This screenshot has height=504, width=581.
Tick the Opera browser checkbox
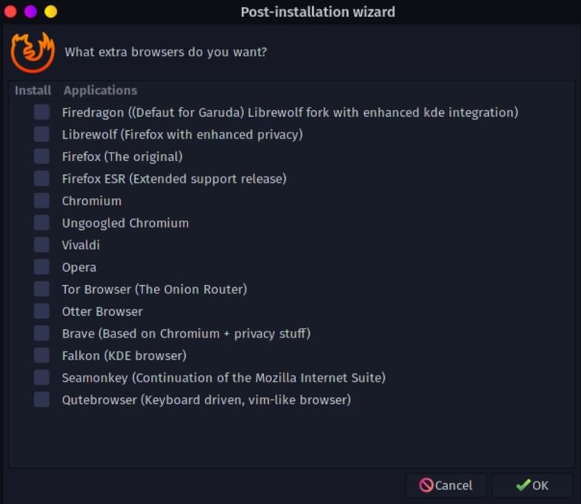42,266
